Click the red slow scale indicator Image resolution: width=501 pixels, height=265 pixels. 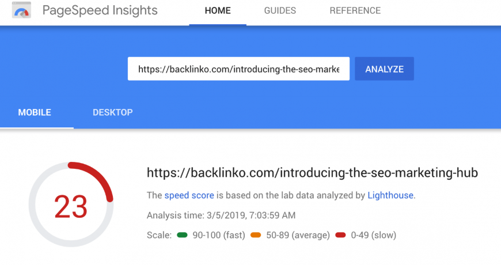[x=340, y=235]
